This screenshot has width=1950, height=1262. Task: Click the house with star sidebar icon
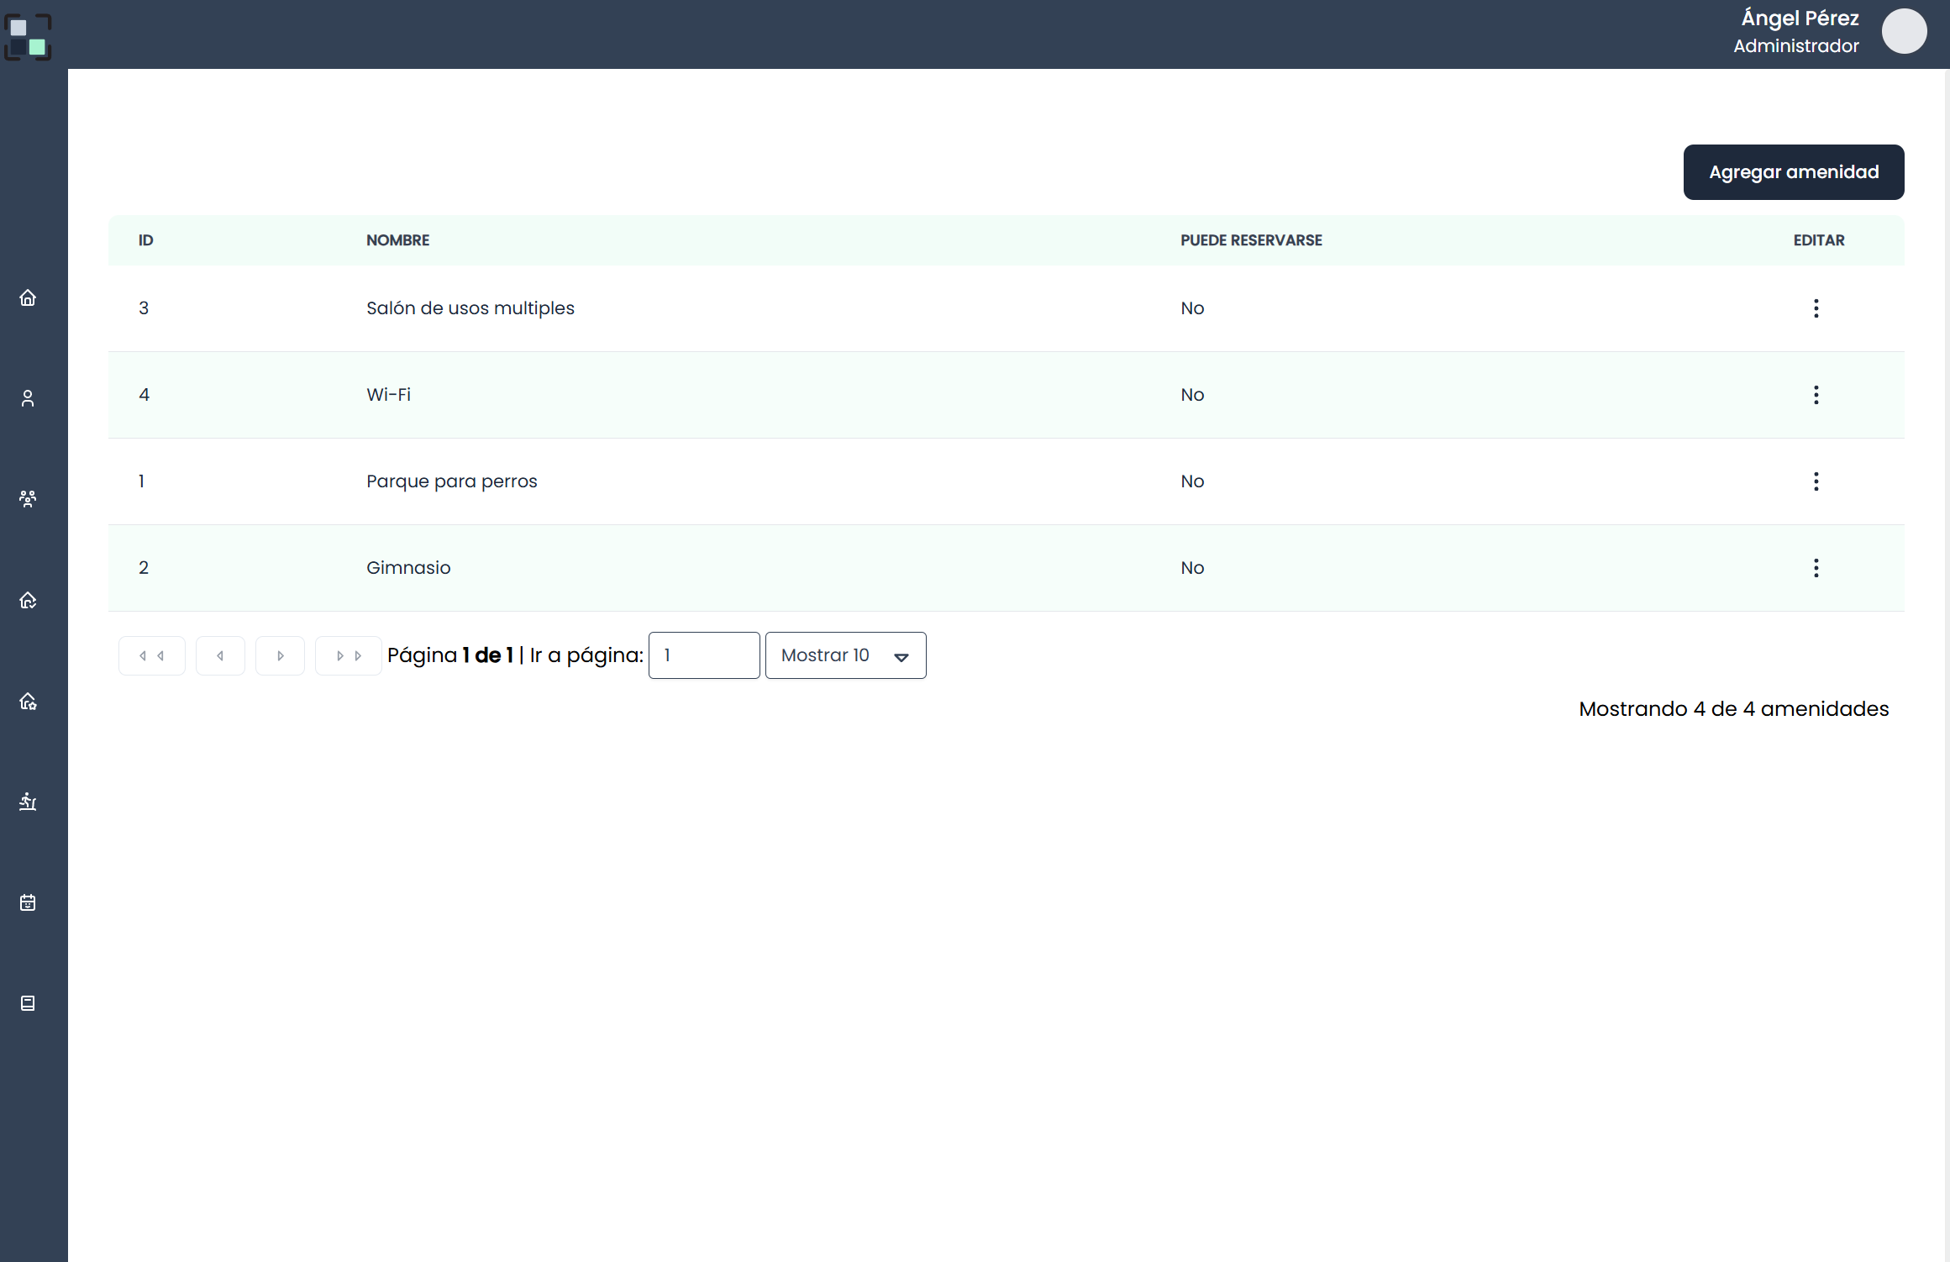tap(28, 701)
